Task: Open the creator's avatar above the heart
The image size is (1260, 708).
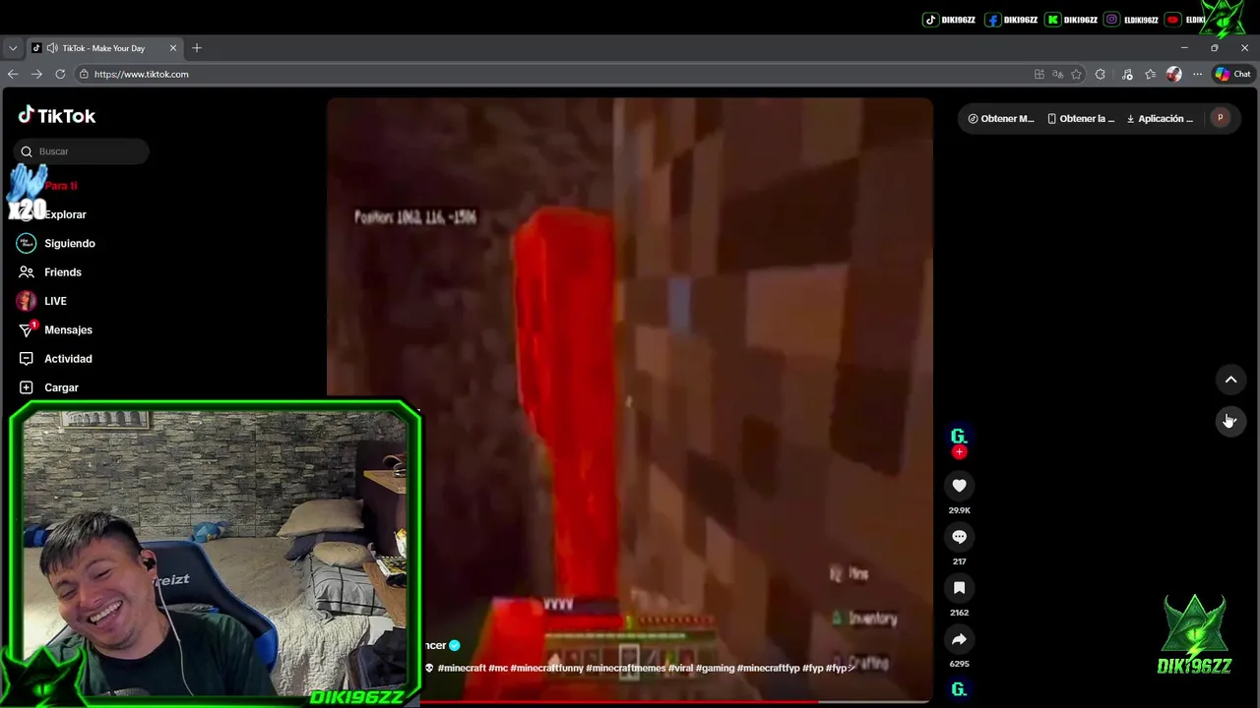Action: (x=959, y=437)
